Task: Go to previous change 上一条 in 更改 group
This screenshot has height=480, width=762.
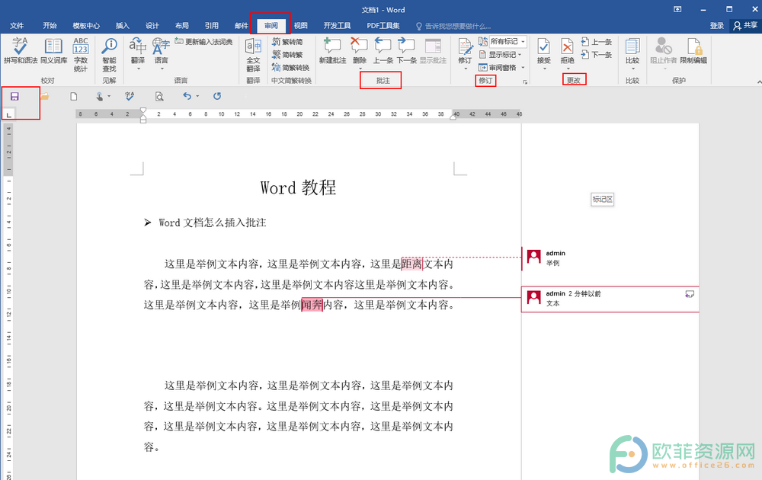Action: click(x=597, y=42)
